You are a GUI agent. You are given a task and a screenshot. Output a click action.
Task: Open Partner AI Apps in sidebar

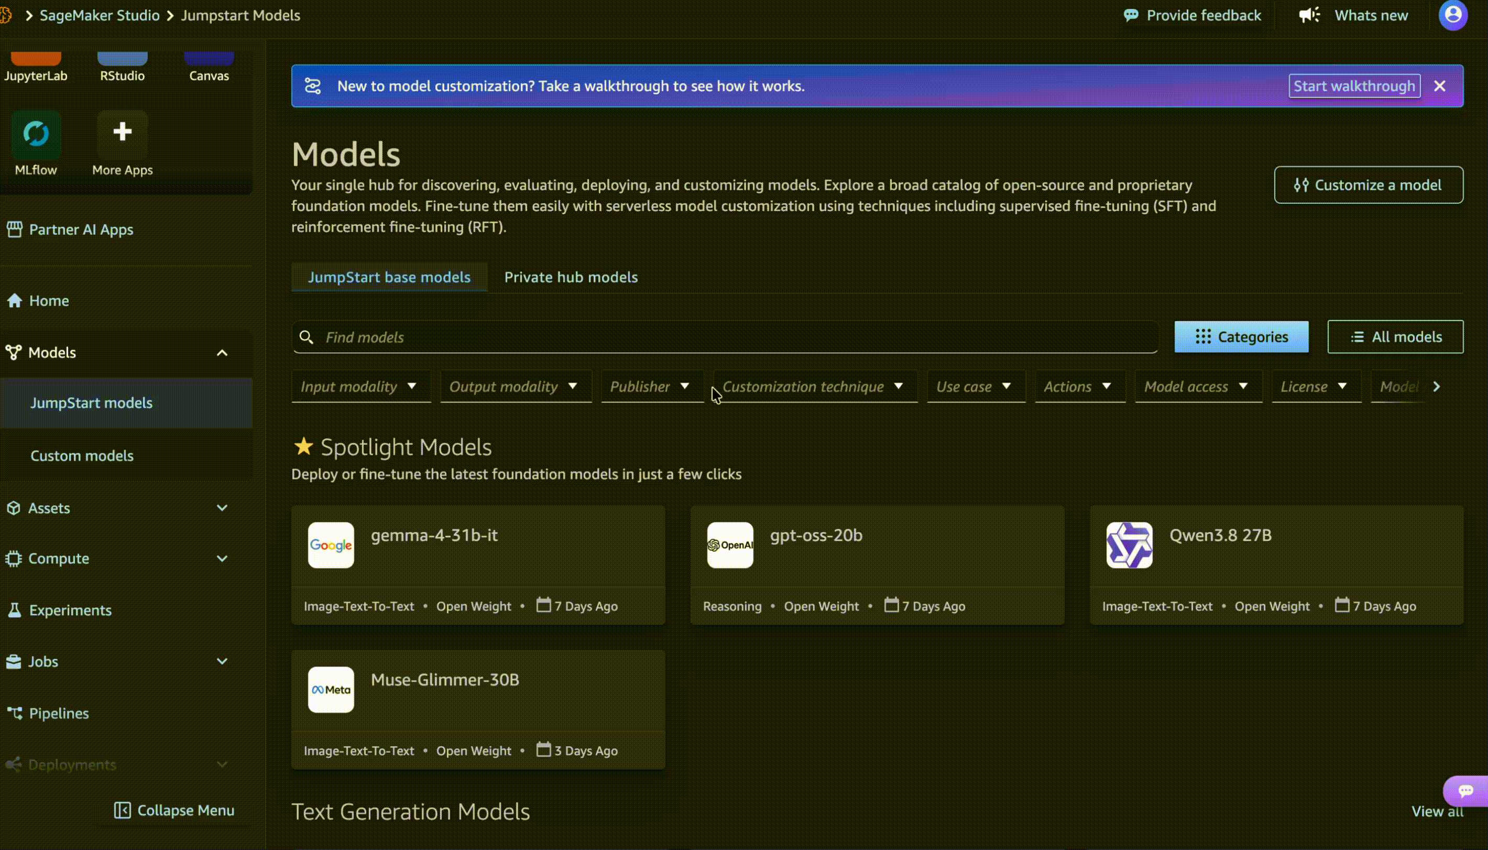tap(70, 230)
